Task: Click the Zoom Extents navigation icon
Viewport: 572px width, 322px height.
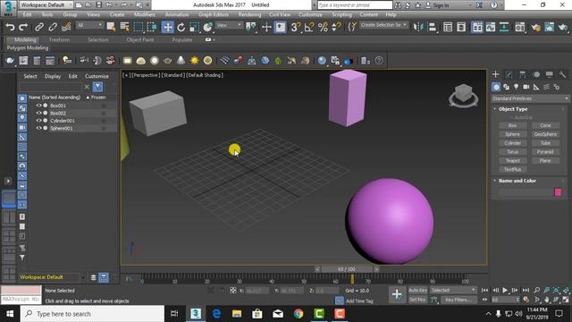Action: 556,290
